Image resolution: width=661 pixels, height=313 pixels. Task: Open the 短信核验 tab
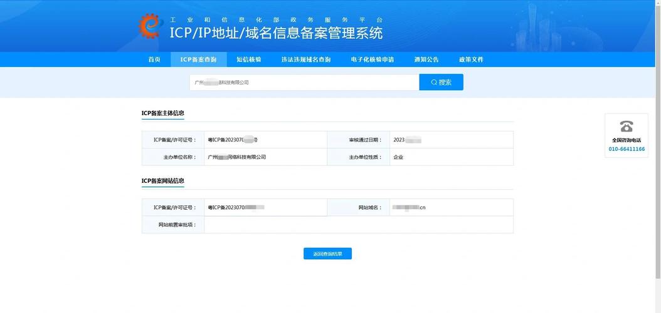point(248,59)
